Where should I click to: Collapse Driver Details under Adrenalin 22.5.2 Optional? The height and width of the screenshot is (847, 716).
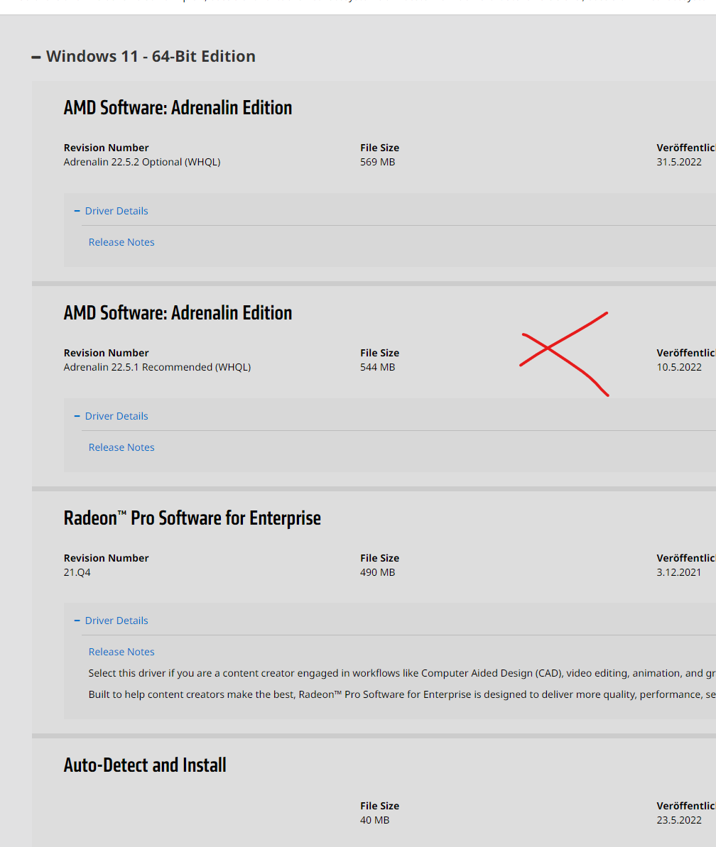[x=111, y=211]
